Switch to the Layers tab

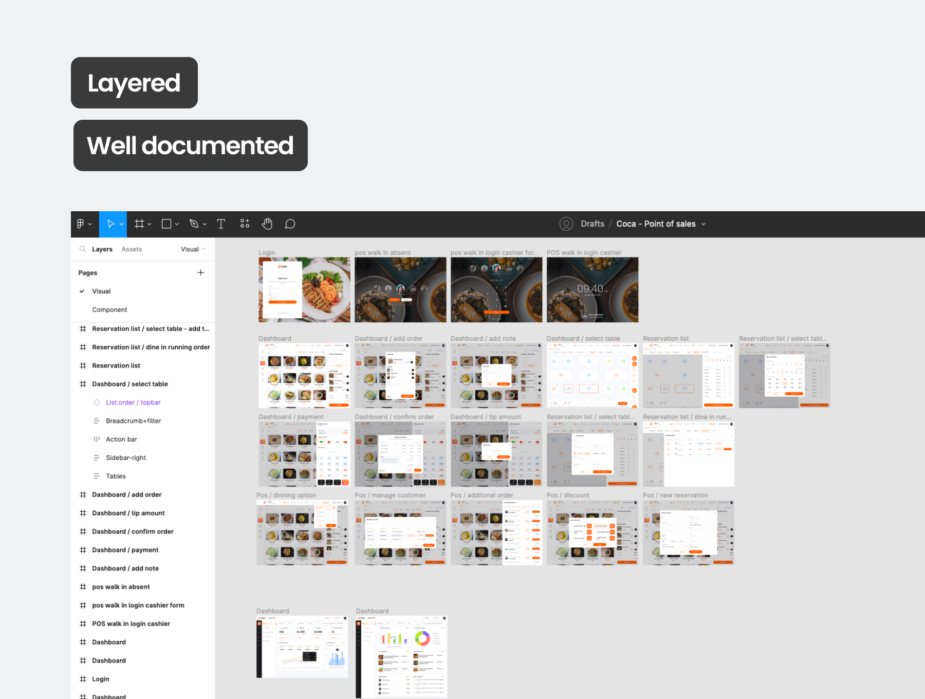tap(102, 249)
